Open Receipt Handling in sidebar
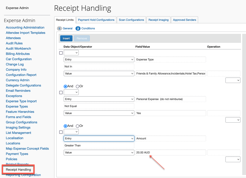Image resolution: width=246 pixels, height=178 pixels. [x=18, y=170]
